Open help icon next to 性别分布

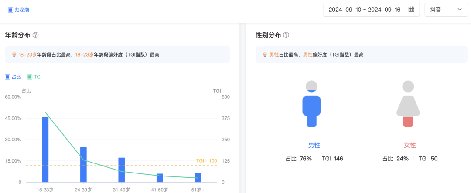tap(286, 35)
